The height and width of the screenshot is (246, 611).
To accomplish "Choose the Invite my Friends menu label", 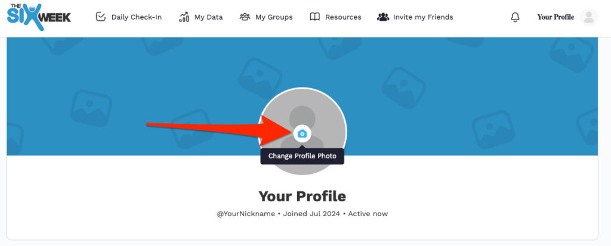I will tap(423, 17).
